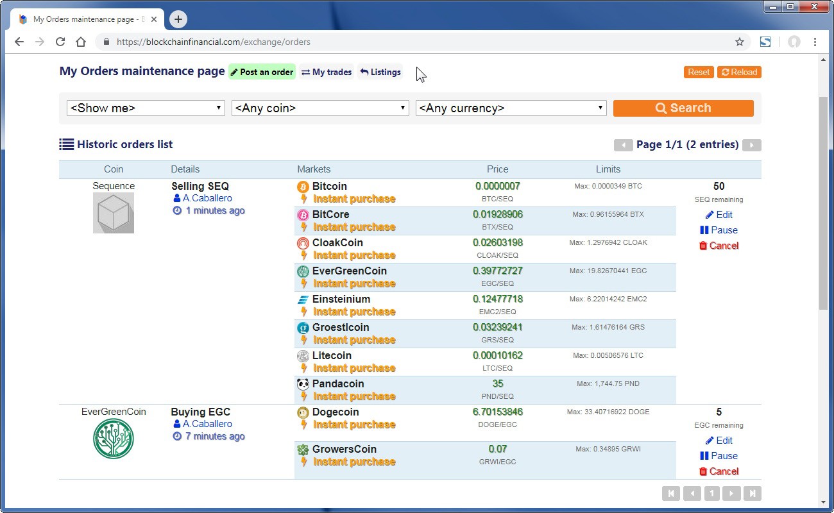Viewport: 834px width, 513px height.
Task: Expand the Any coin dropdown
Action: (x=320, y=108)
